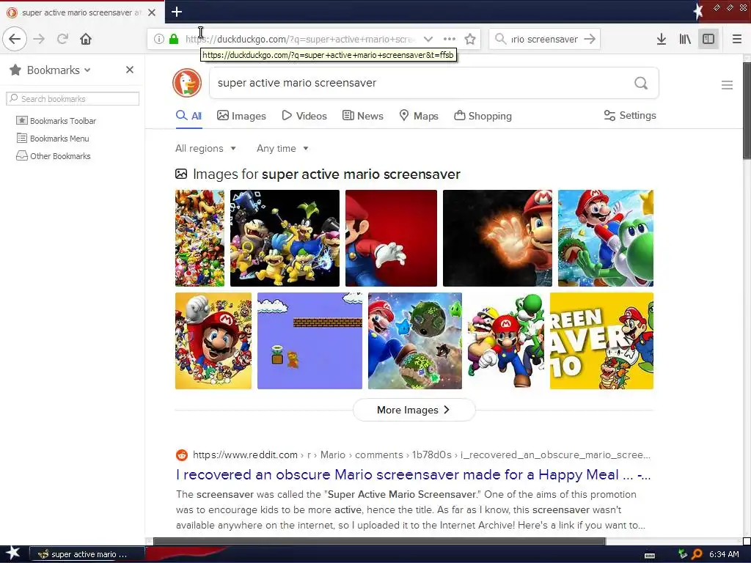Switch to the Images tab
Viewport: 751px width, 563px height.
click(241, 116)
